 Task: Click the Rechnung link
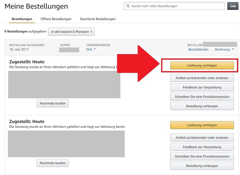(222, 50)
